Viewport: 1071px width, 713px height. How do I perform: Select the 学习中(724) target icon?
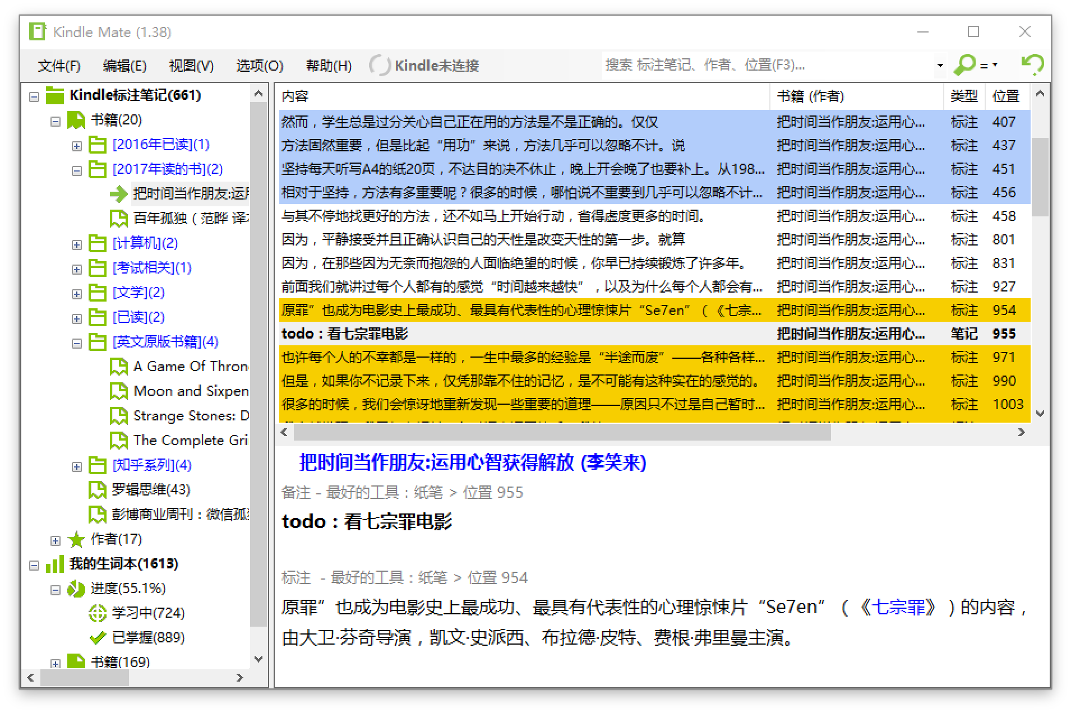(98, 613)
